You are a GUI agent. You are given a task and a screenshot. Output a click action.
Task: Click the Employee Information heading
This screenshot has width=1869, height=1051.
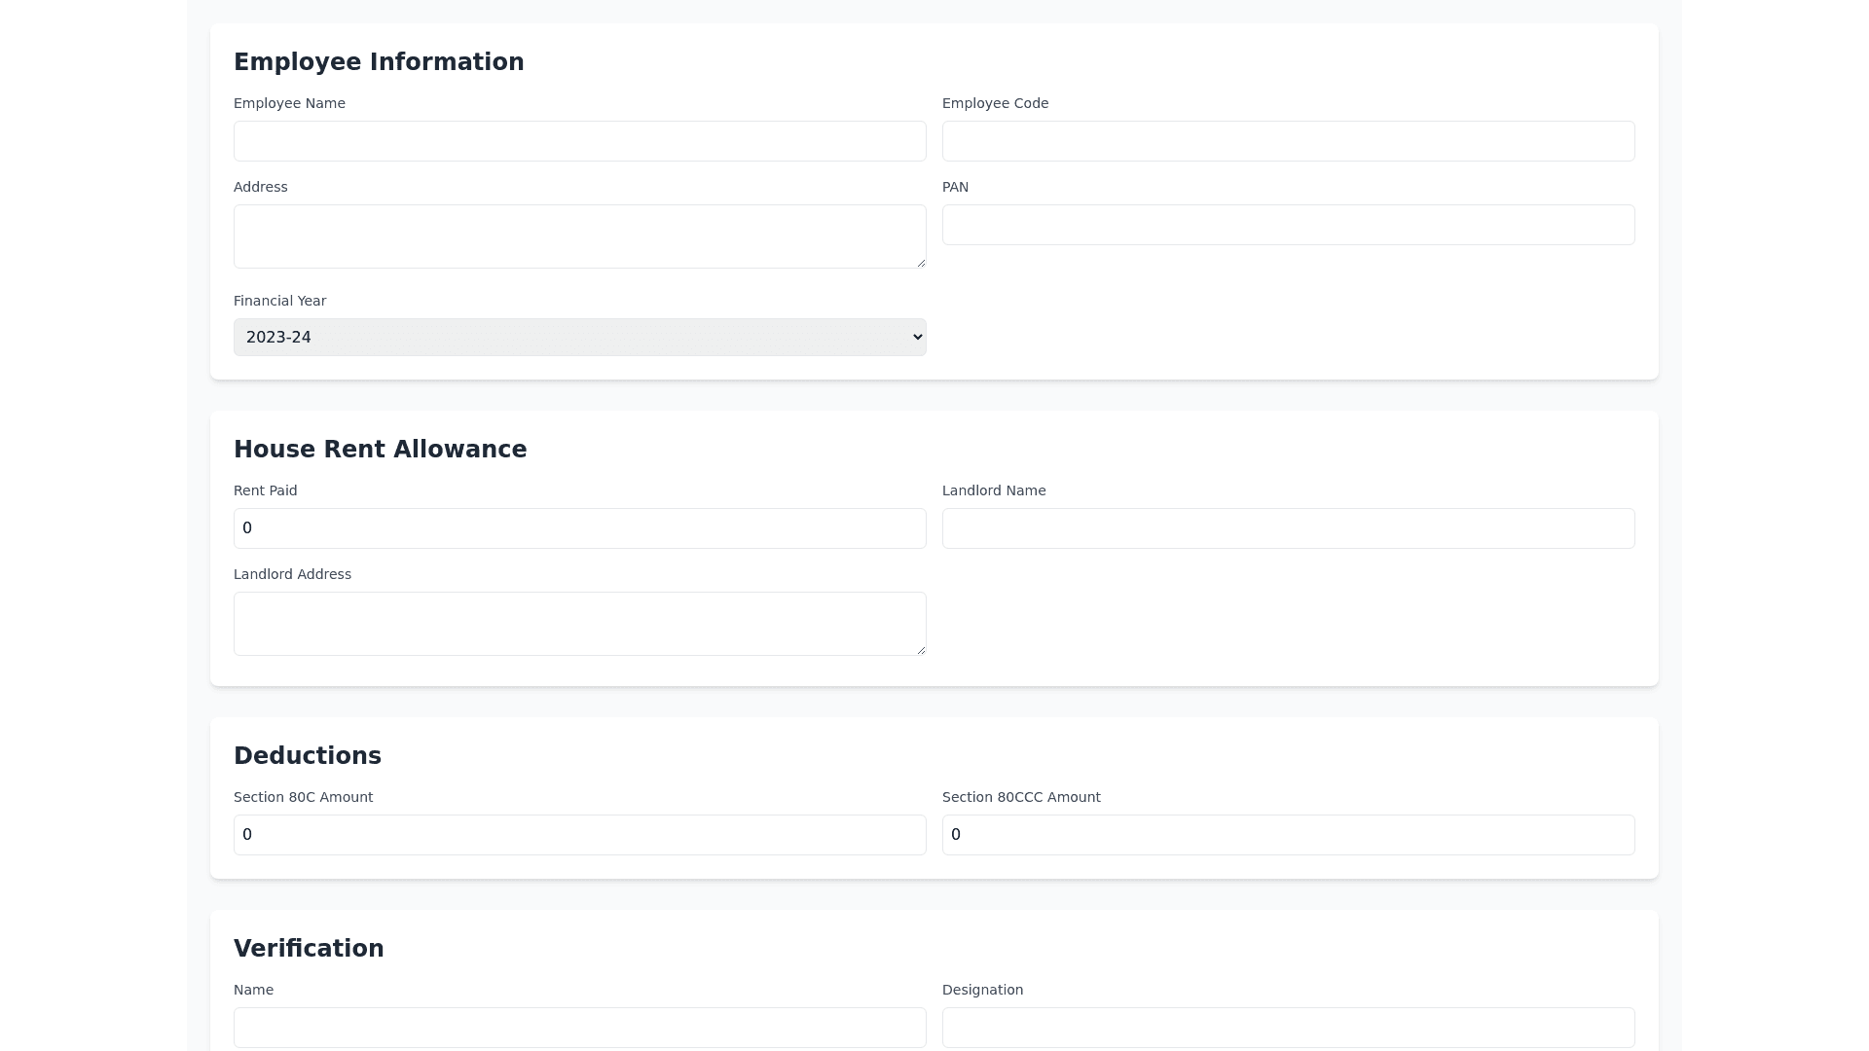(379, 62)
